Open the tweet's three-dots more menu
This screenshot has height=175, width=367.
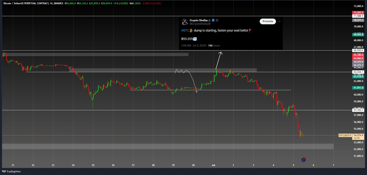pyautogui.click(x=280, y=21)
